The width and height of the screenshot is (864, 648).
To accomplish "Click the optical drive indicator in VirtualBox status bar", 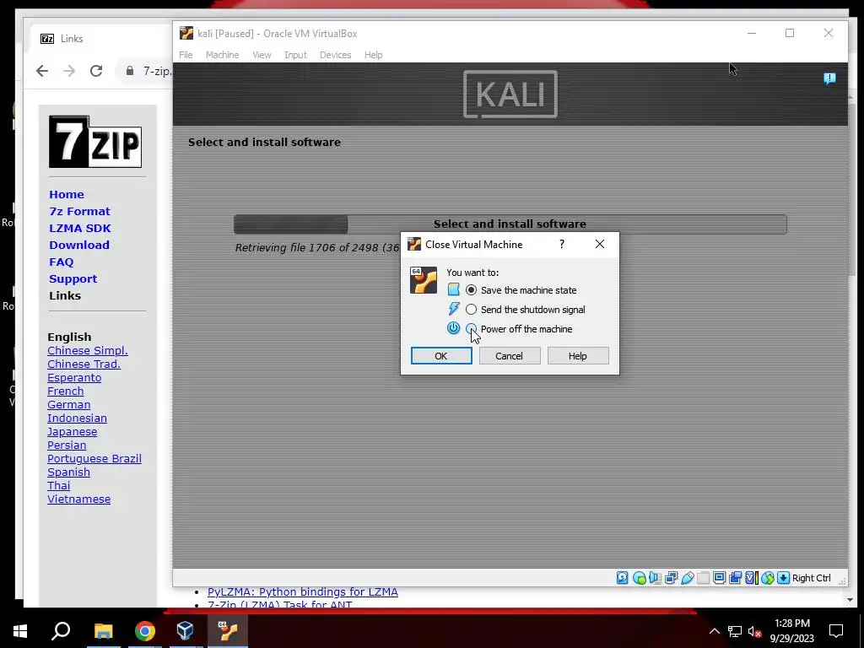I will (640, 578).
